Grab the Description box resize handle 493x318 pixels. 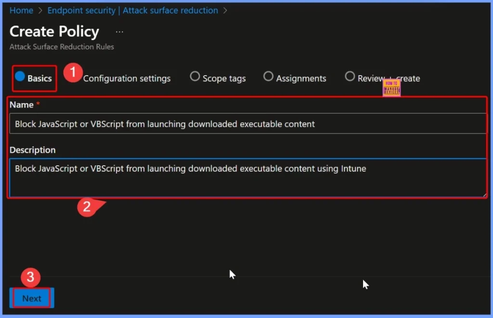coord(484,194)
